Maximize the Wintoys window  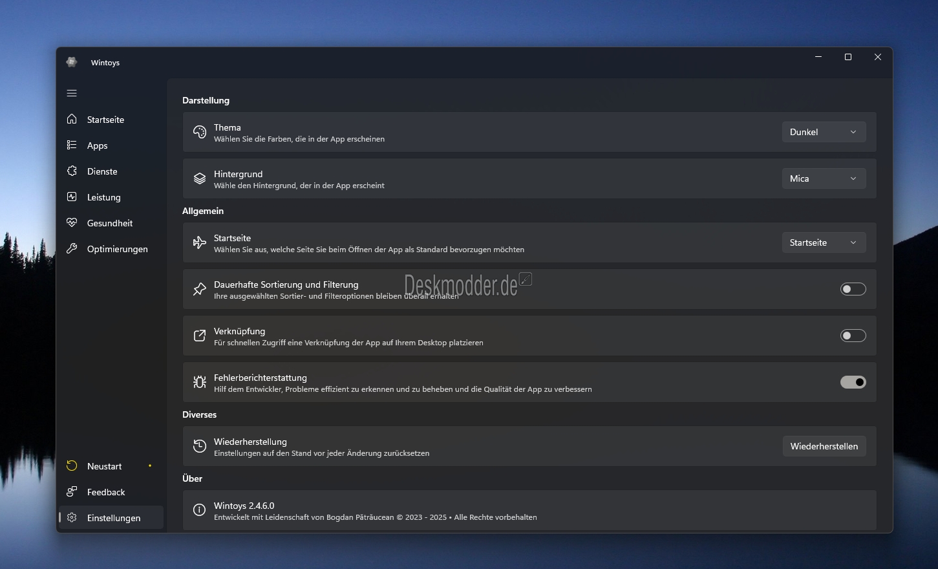(848, 57)
